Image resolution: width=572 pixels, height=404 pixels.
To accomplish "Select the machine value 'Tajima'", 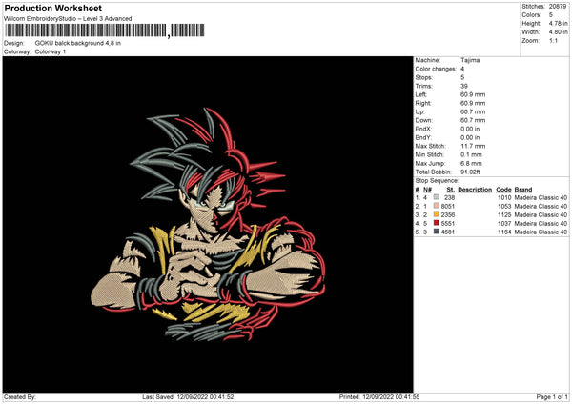I will pos(470,60).
